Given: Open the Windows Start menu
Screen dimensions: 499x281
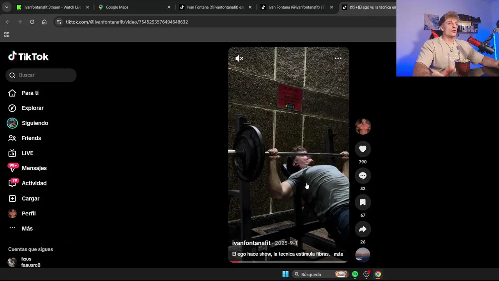Looking at the screenshot, I should [x=285, y=274].
